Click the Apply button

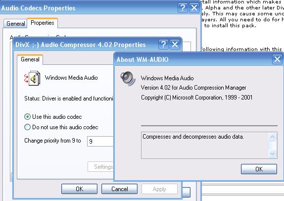click(159, 189)
